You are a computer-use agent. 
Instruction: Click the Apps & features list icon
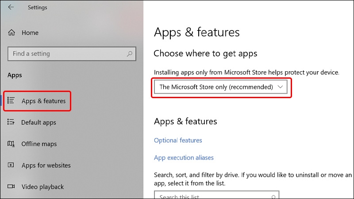(x=12, y=101)
